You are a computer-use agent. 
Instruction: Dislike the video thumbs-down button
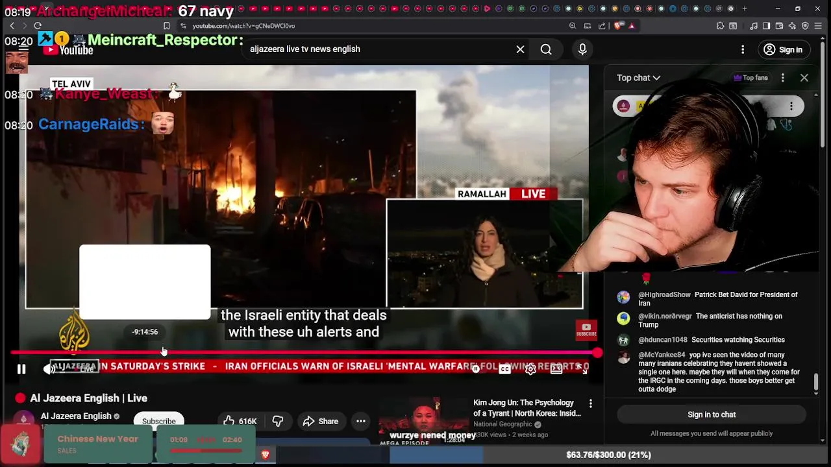[x=278, y=421]
